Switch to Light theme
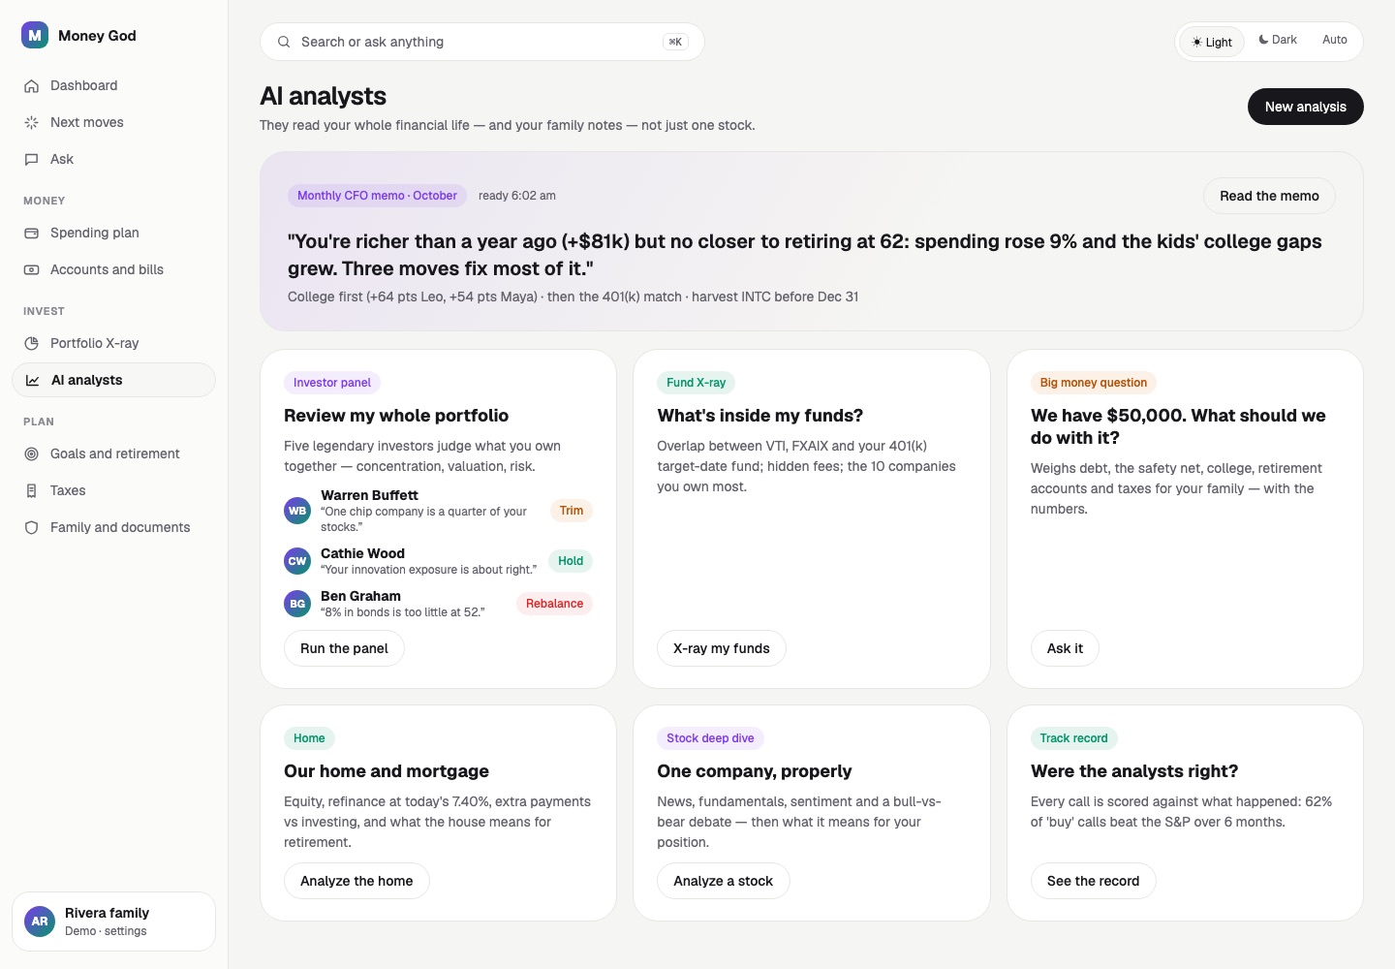 coord(1212,42)
